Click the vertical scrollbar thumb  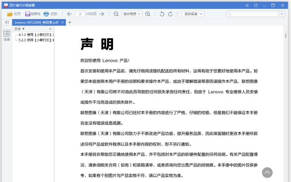click(x=286, y=36)
